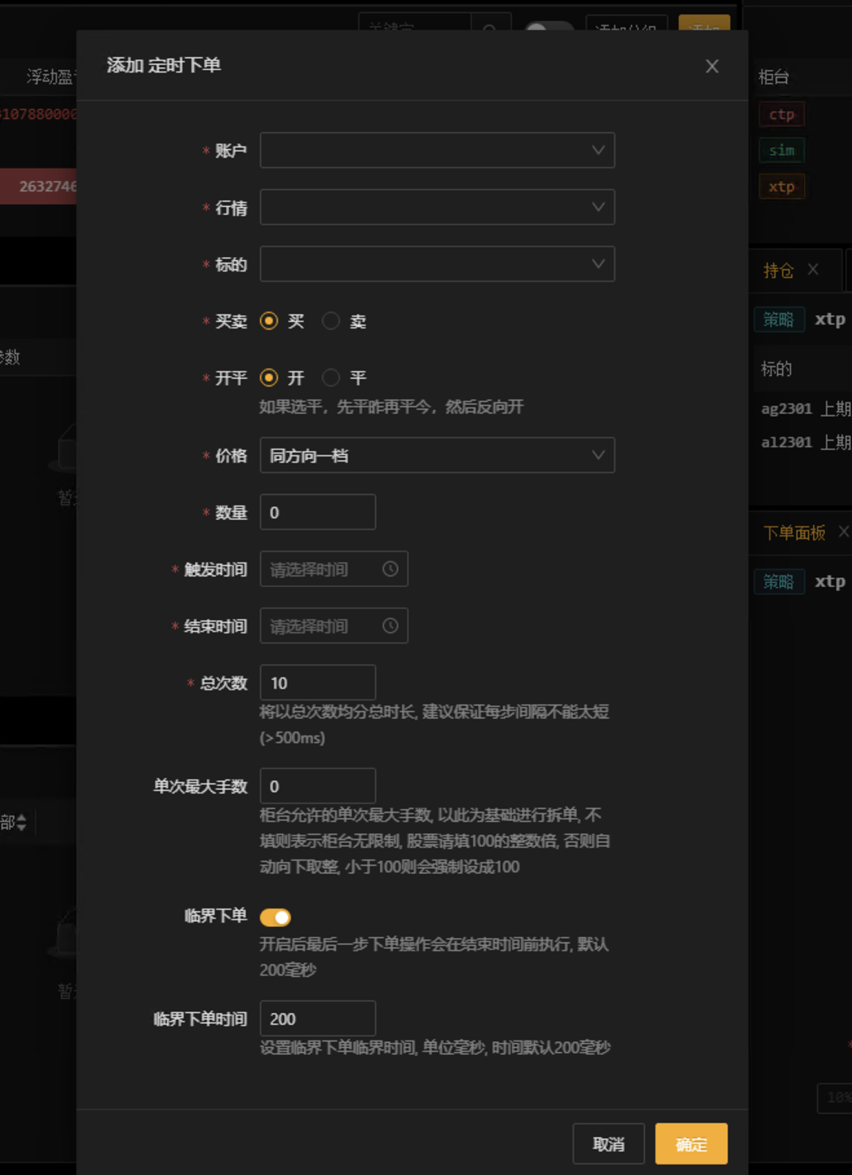
Task: Click the clock icon in 结束时间
Action: tap(390, 626)
